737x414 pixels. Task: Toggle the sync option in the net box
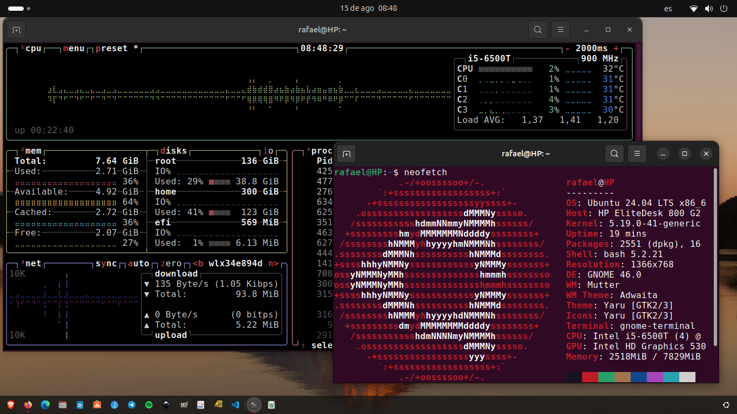click(106, 264)
